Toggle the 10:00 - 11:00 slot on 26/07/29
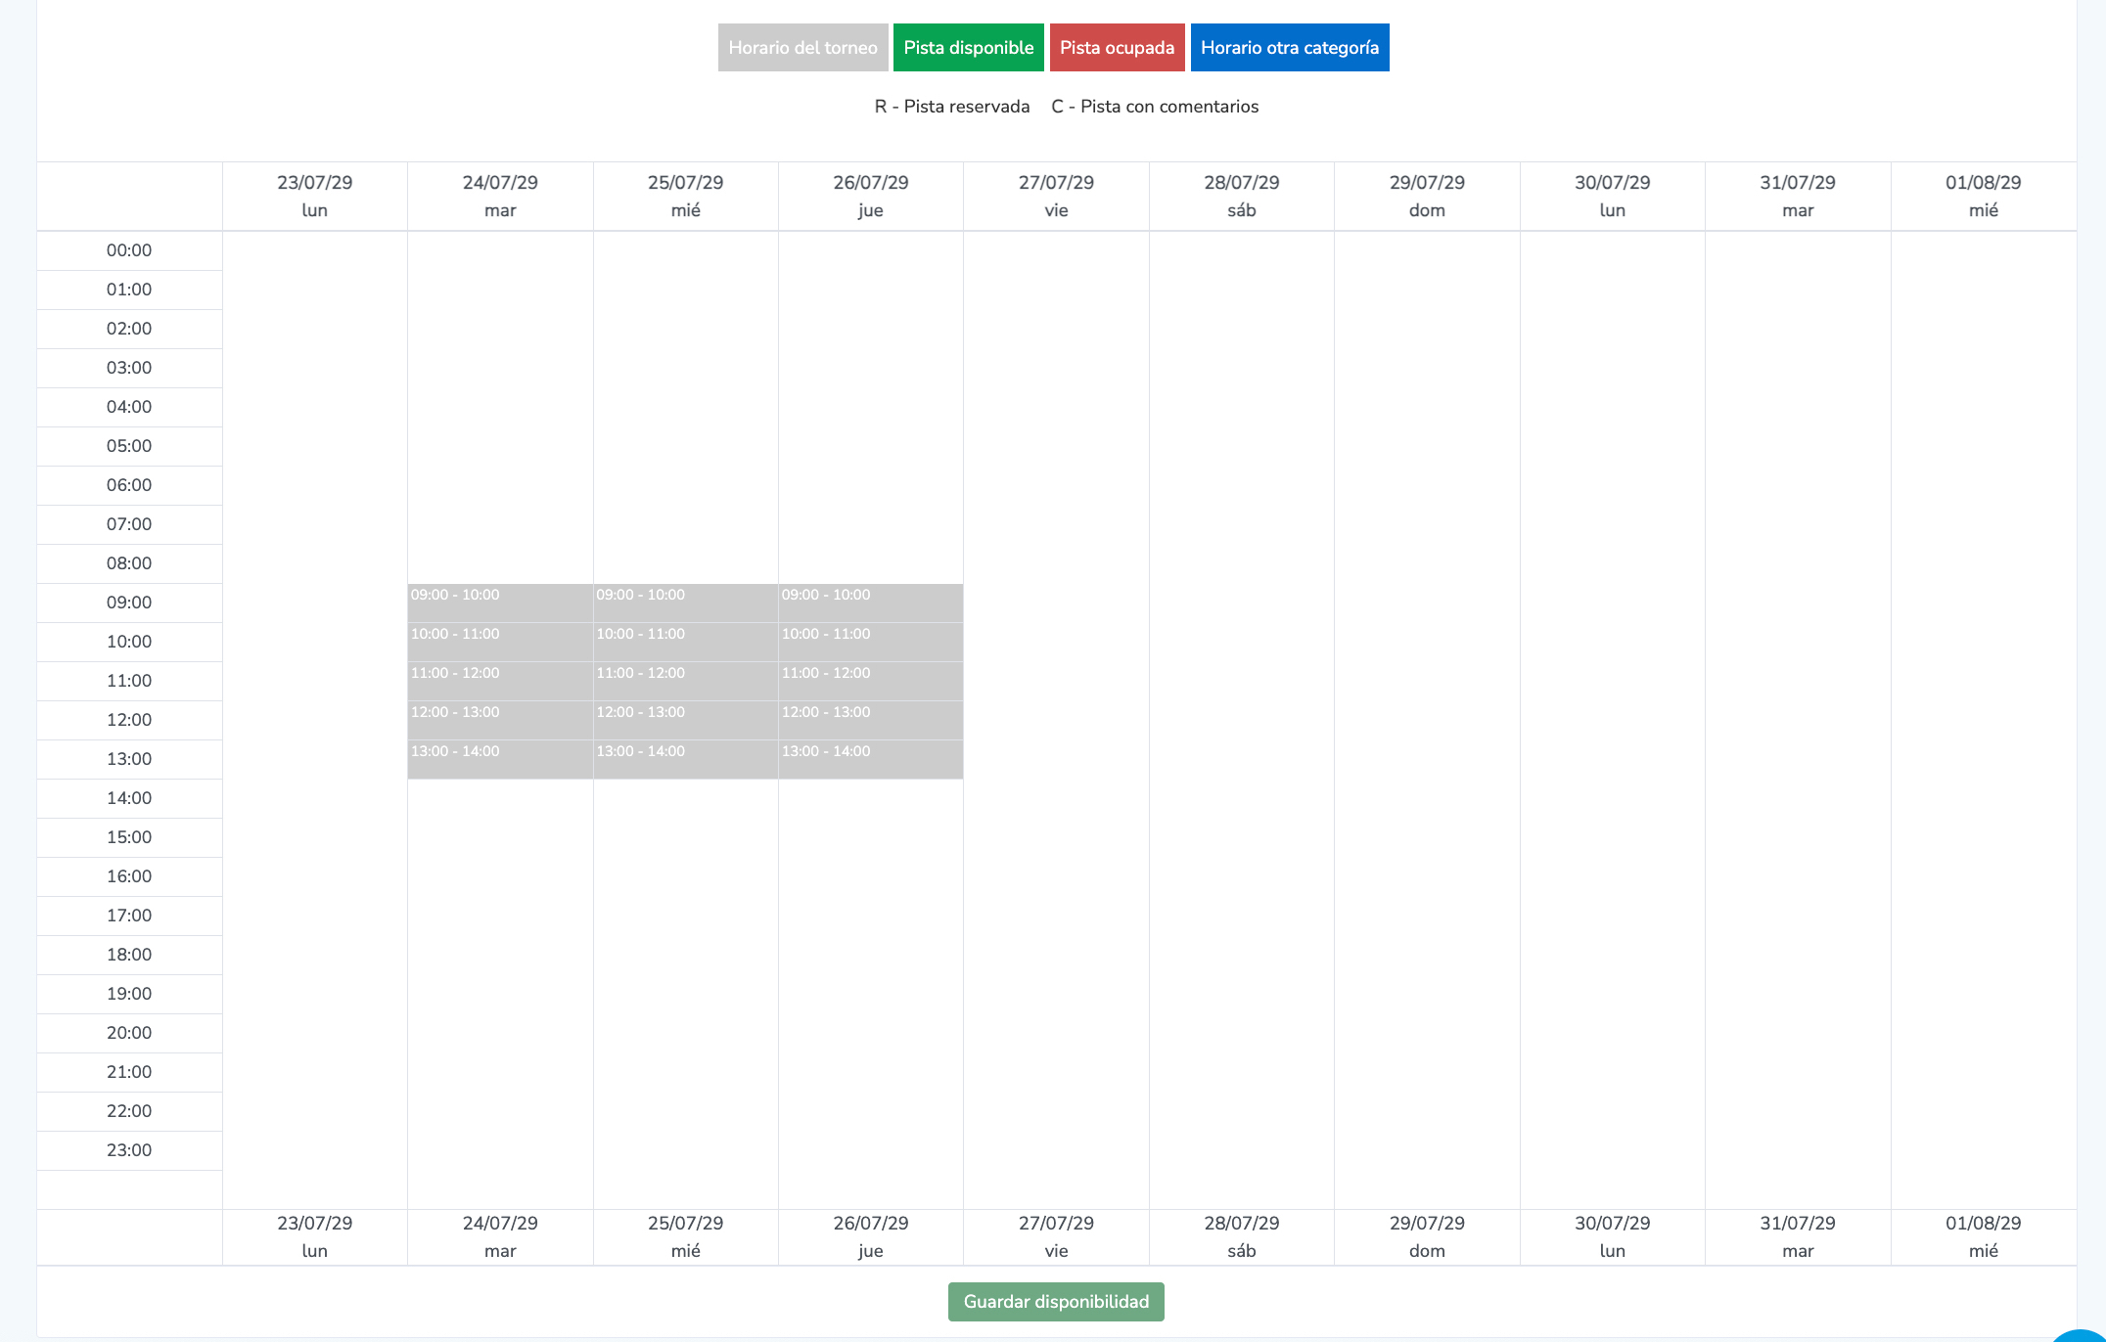The width and height of the screenshot is (2106, 1342). [x=870, y=643]
